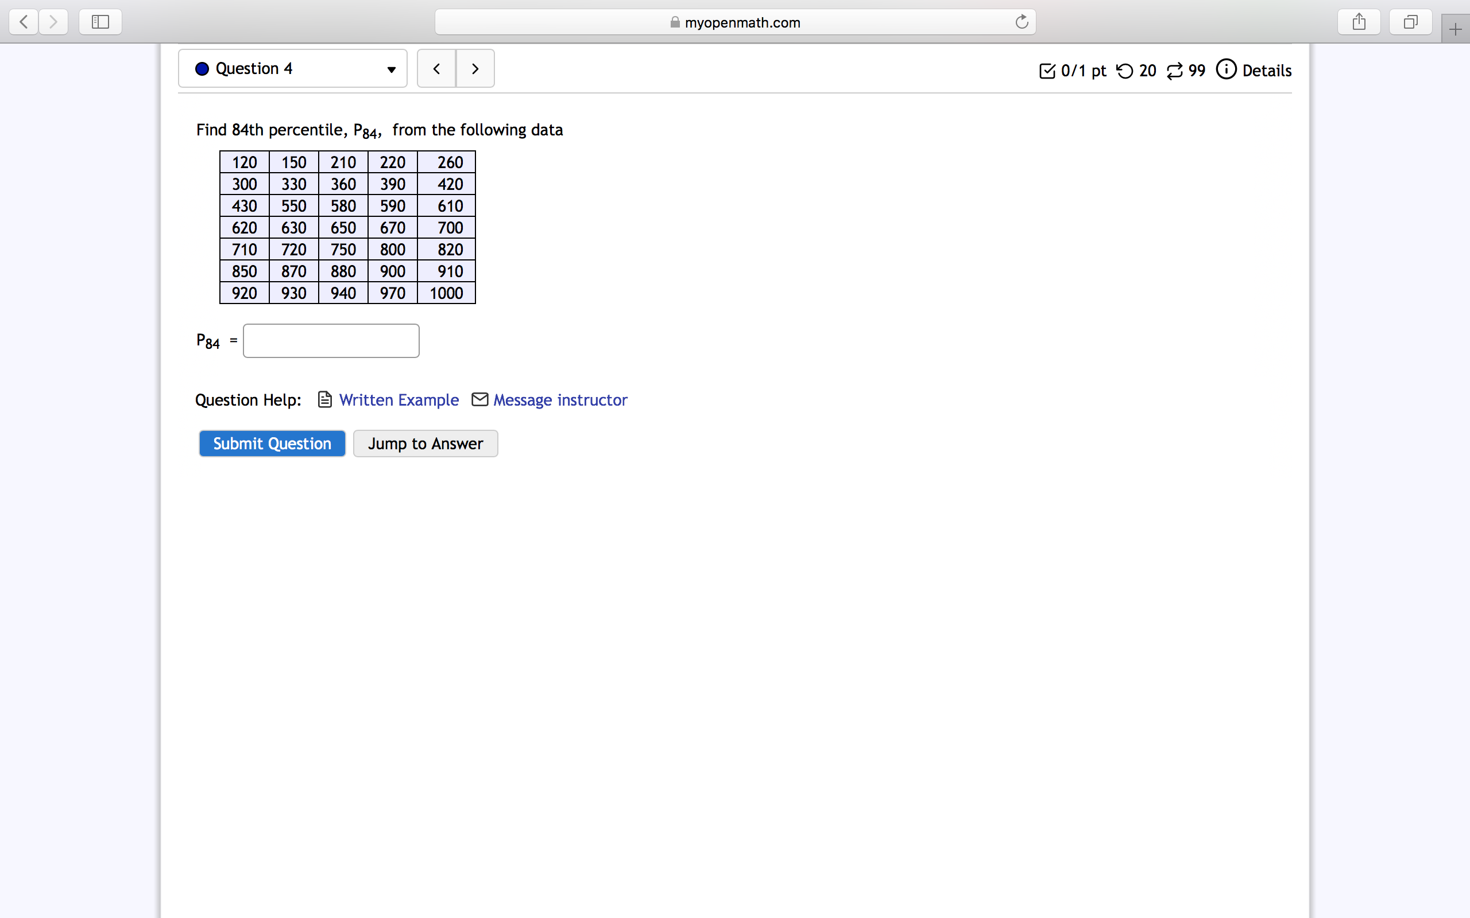The width and height of the screenshot is (1470, 918).
Task: Open the sidebar with the reader icon
Action: click(99, 22)
